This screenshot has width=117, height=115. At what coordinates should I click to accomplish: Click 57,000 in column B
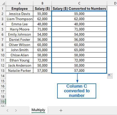(42, 71)
